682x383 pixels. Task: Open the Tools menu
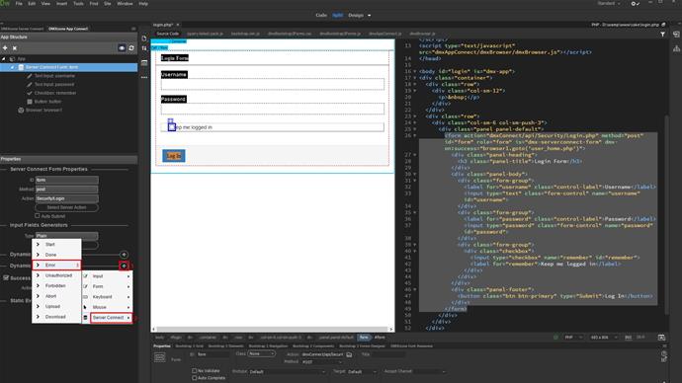(78, 4)
